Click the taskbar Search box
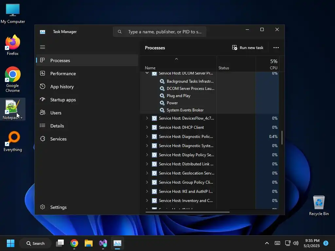This screenshot has height=251, width=335. (x=35, y=243)
